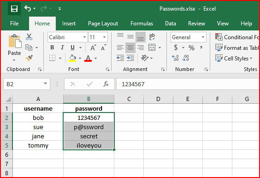Open Cell Styles gallery
The image size is (260, 178).
234,59
